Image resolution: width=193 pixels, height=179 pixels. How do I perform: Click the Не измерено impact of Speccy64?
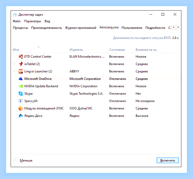[x=145, y=101]
